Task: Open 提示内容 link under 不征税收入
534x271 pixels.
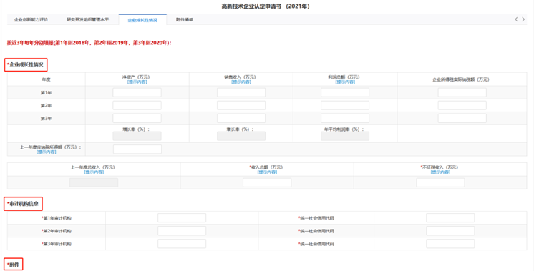Action: [x=440, y=172]
